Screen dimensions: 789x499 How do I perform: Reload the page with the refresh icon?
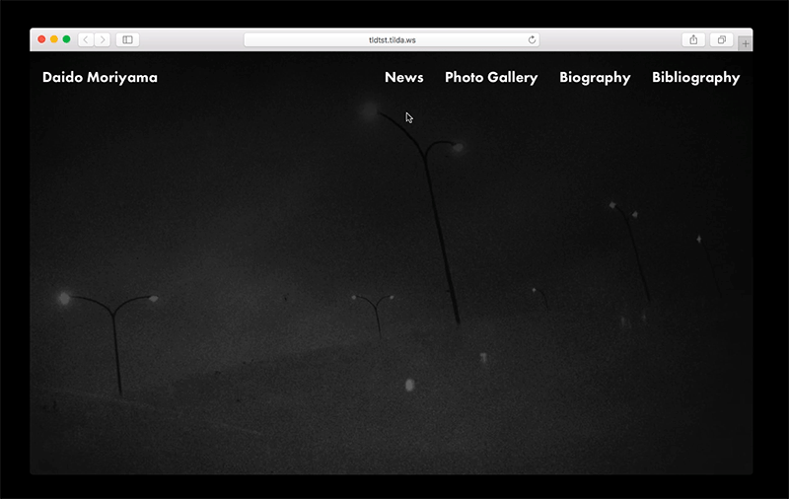click(532, 39)
